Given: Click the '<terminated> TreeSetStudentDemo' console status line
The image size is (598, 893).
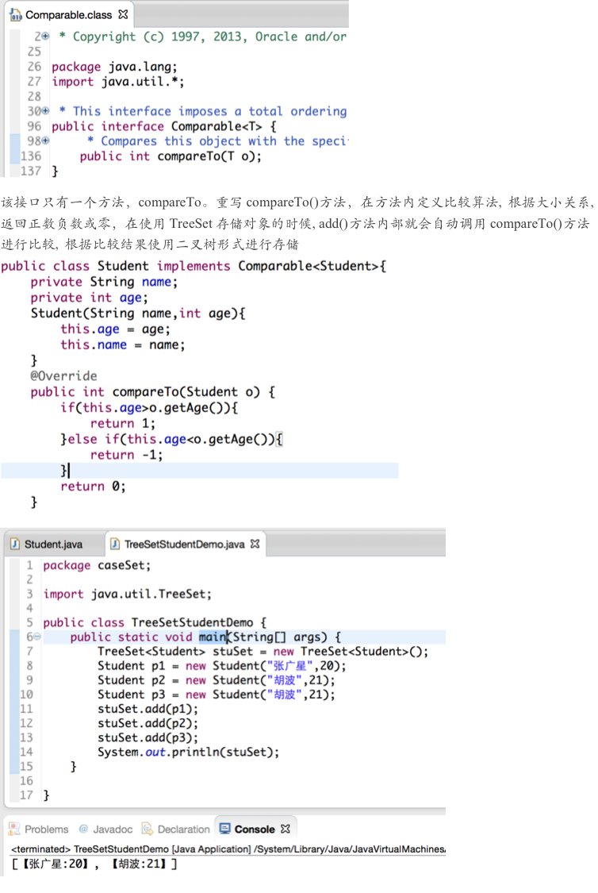Looking at the screenshot, I should tap(228, 849).
